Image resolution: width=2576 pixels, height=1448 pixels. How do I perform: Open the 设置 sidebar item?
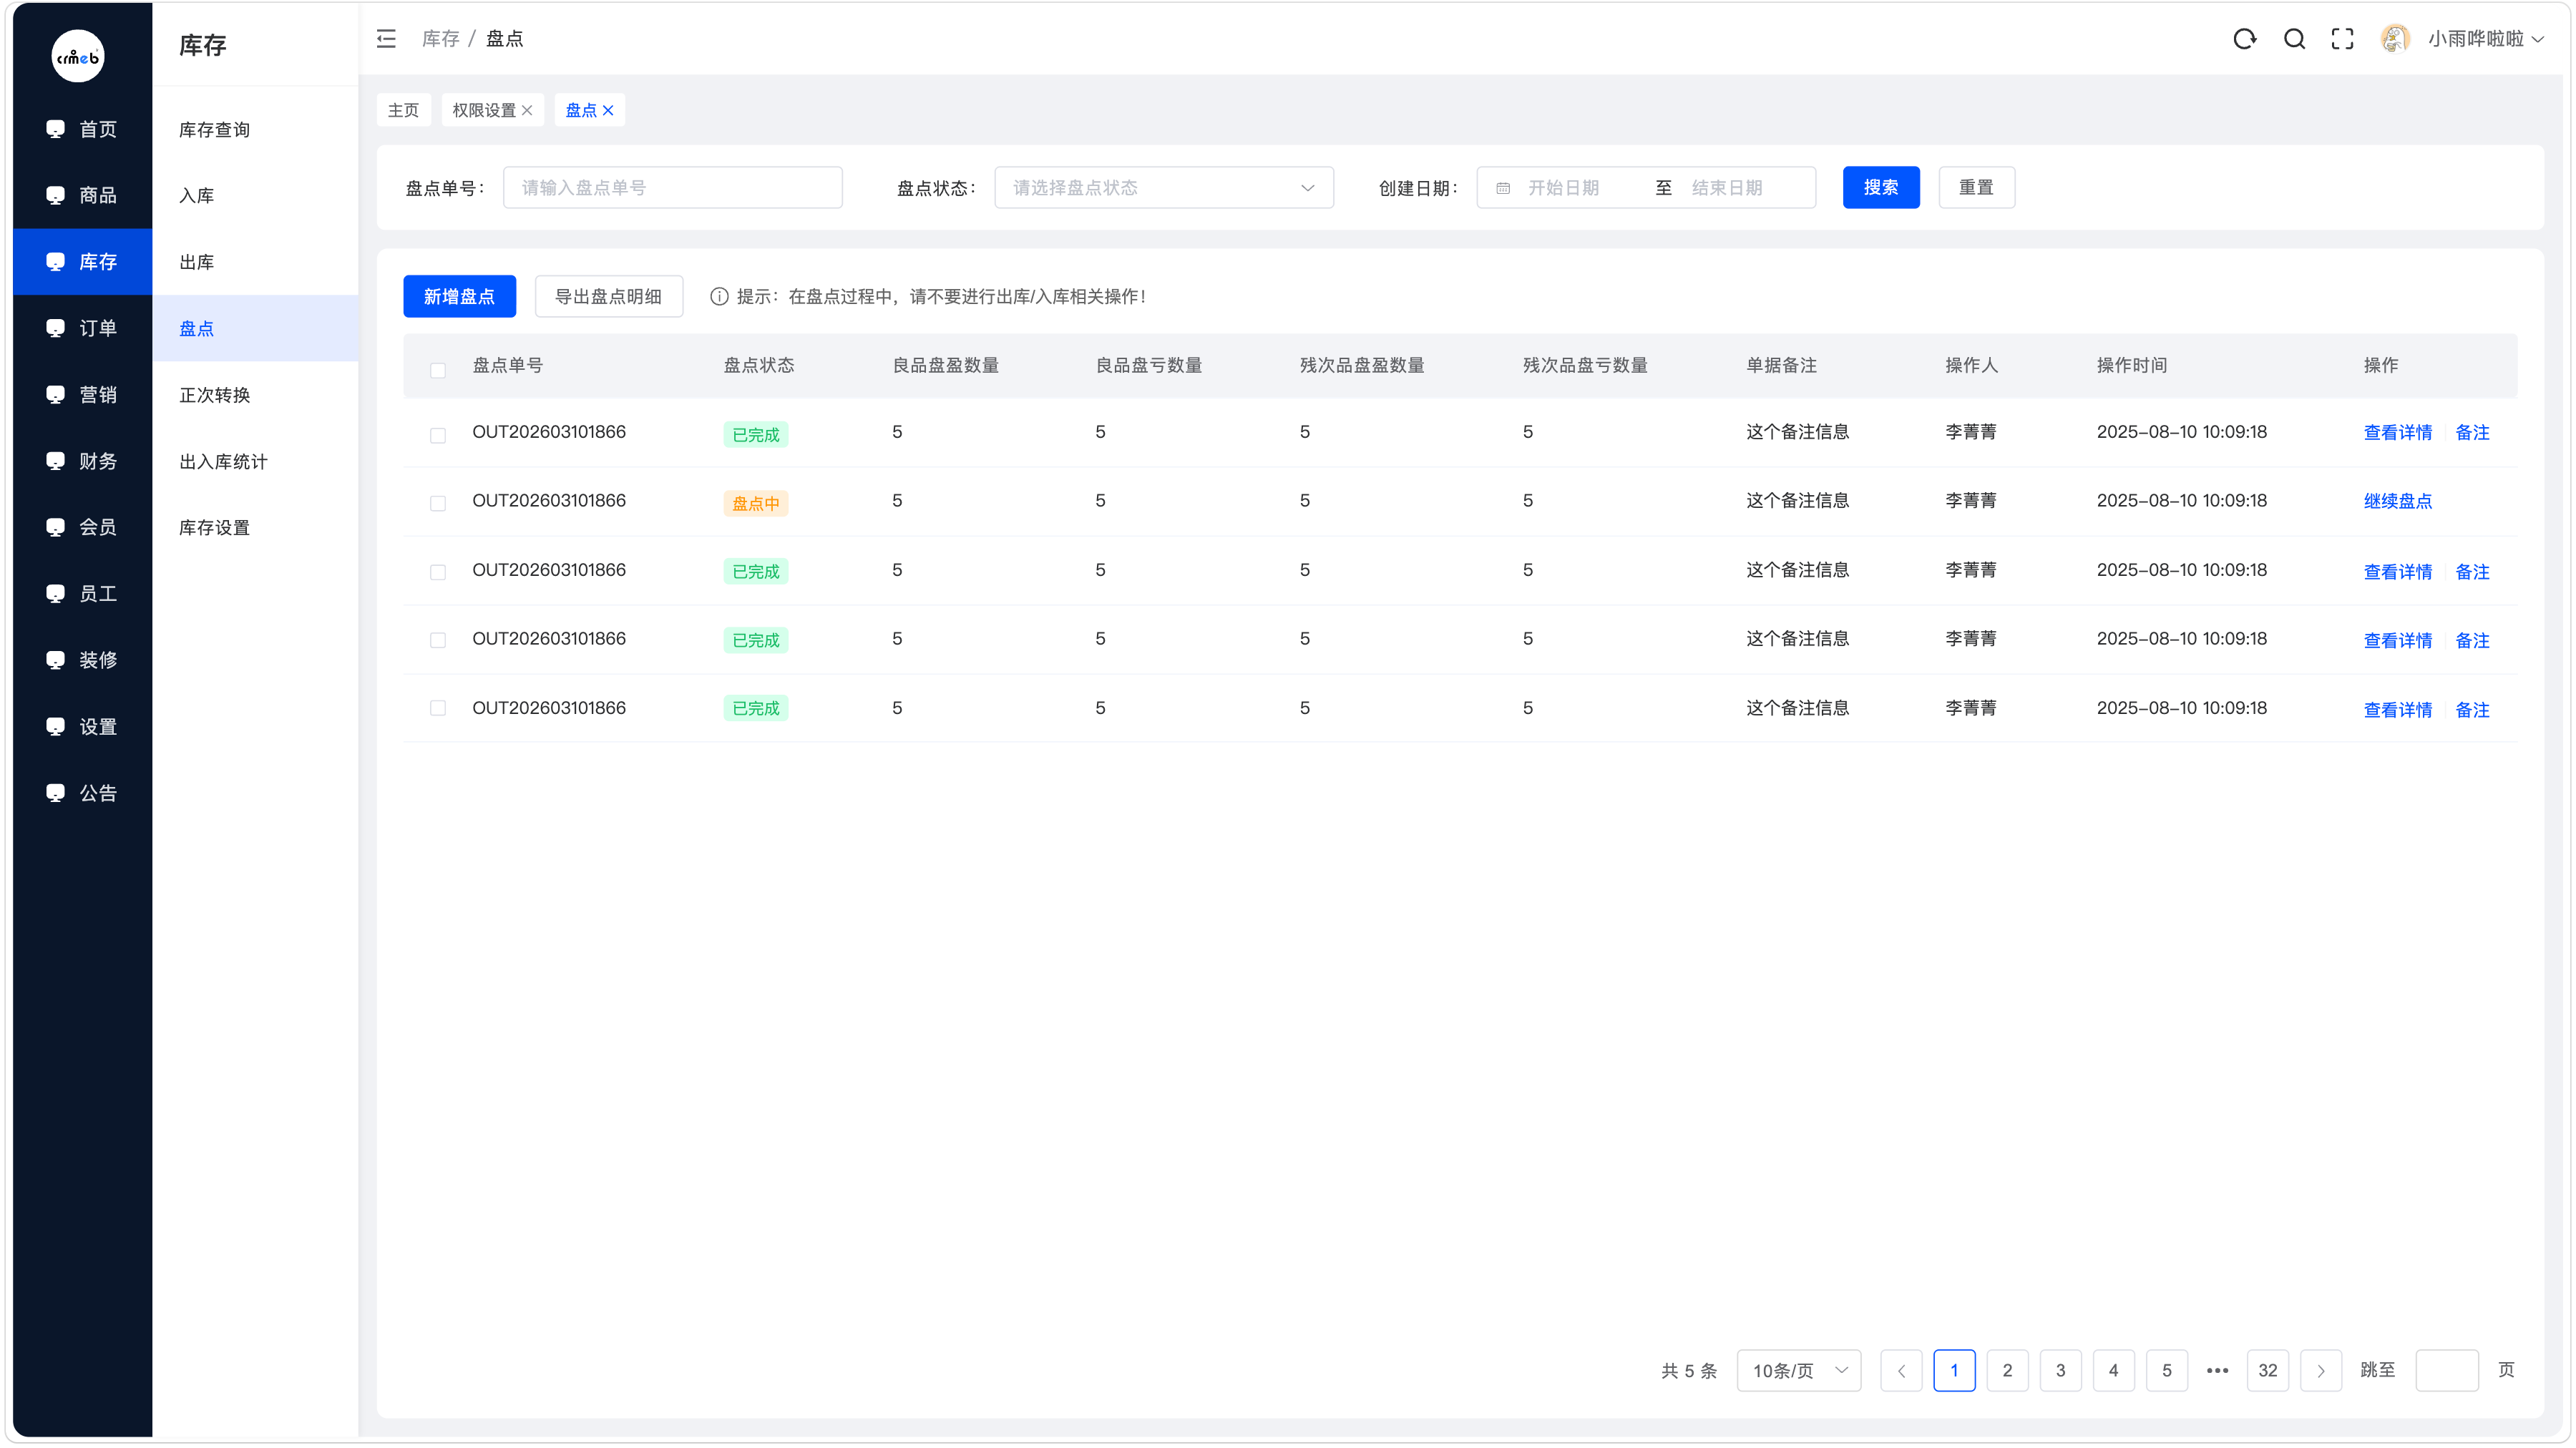(82, 727)
